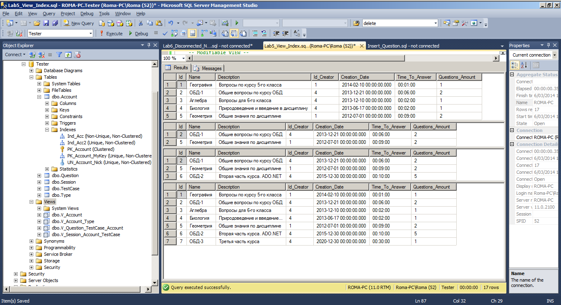Open the Query menu
This screenshot has width=561, height=305.
point(49,14)
